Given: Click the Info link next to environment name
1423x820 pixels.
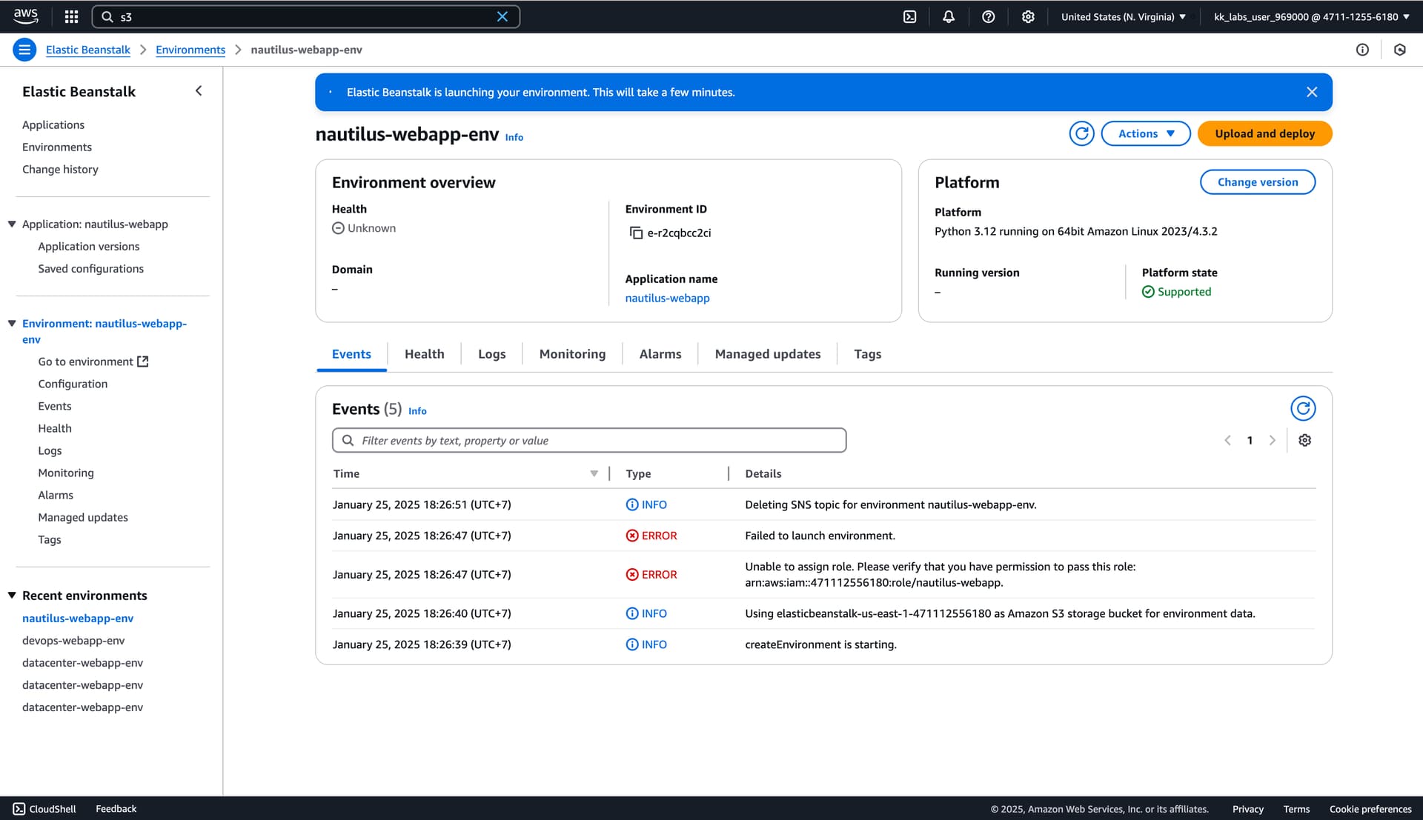Looking at the screenshot, I should click(514, 137).
